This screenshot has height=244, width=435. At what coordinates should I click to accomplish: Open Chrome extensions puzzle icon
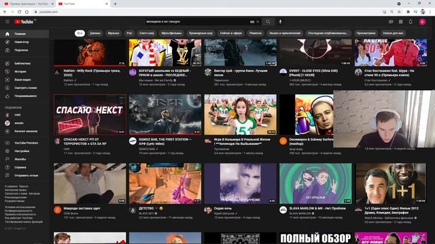[x=408, y=12]
